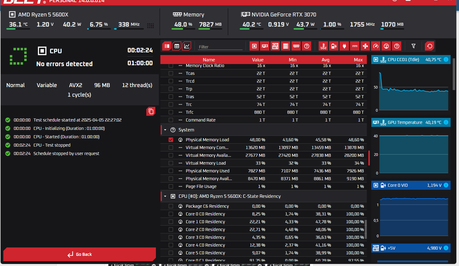Show power plug sensors only
Viewport: 459px width, 266px height.
(344, 46)
